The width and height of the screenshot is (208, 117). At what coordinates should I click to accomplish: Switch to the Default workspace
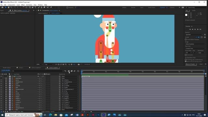[x=124, y=7]
